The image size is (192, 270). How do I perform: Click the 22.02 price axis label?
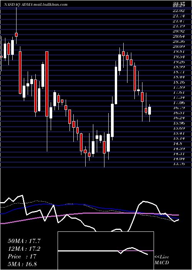(x=179, y=10)
